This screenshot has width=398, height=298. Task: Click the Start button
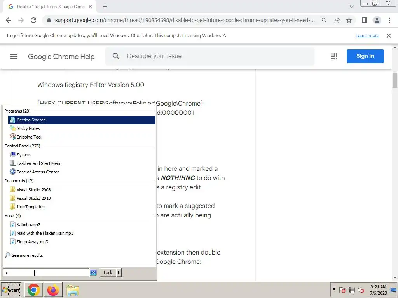(11, 290)
